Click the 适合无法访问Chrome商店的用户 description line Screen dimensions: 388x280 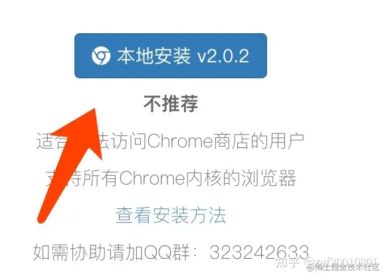pos(170,141)
